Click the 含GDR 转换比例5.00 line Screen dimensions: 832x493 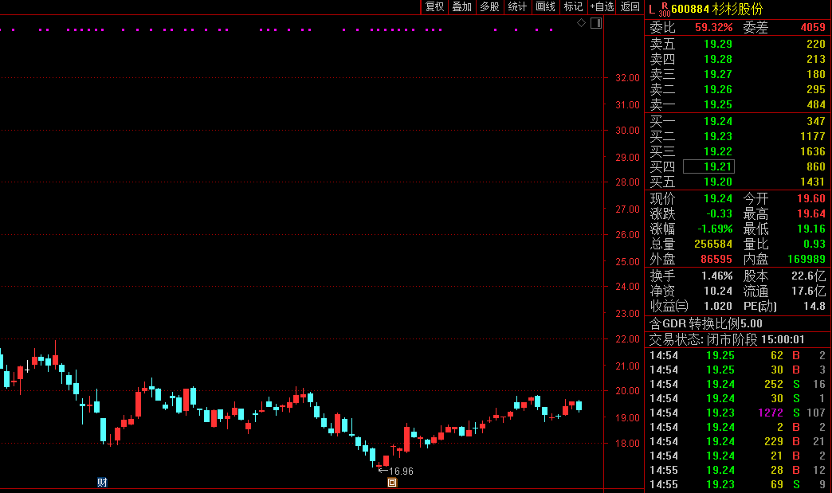706,323
